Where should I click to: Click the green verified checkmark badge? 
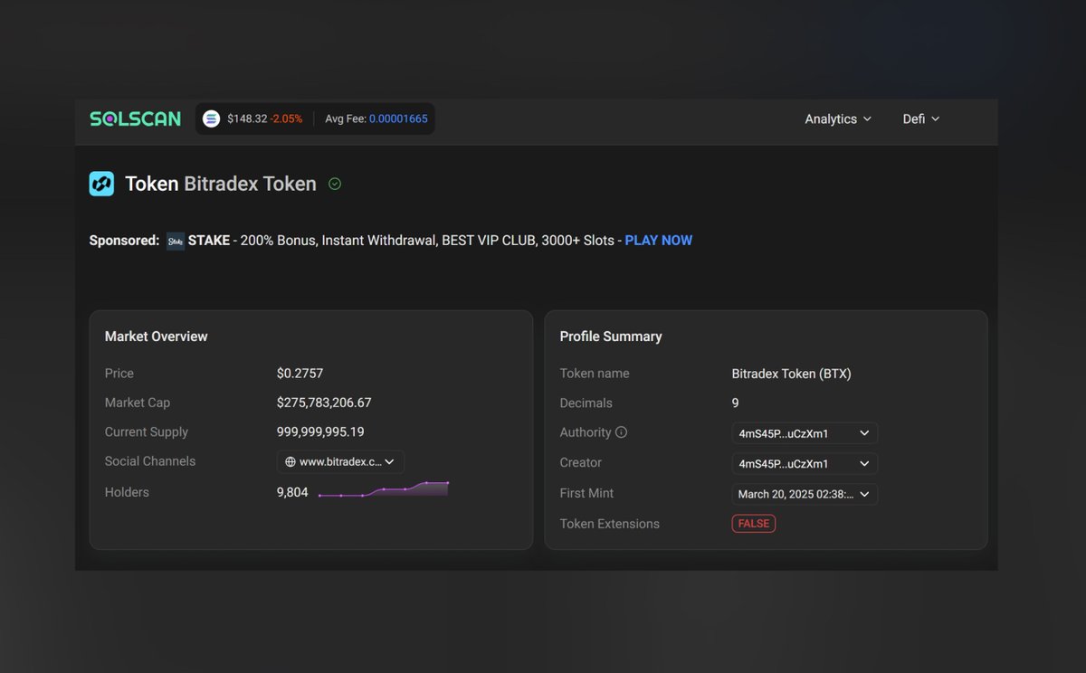(x=335, y=184)
